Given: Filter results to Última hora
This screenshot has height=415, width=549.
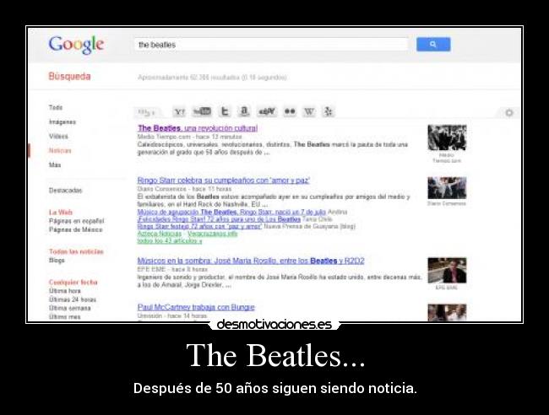Looking at the screenshot, I should [x=65, y=291].
